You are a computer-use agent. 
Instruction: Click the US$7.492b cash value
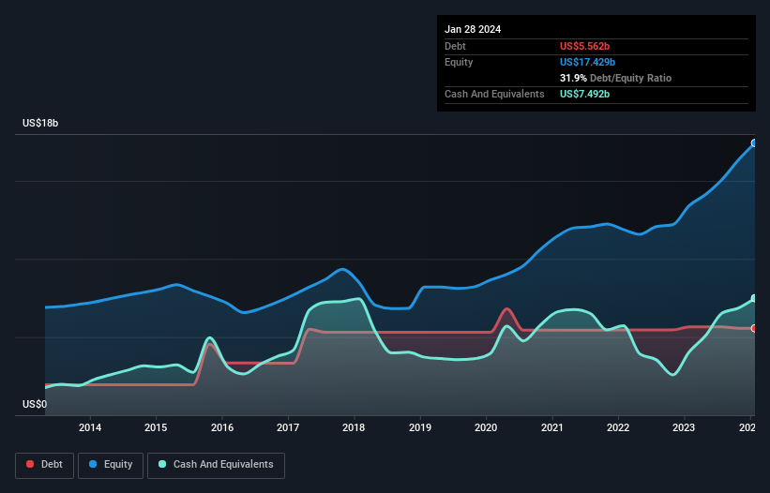tap(584, 94)
